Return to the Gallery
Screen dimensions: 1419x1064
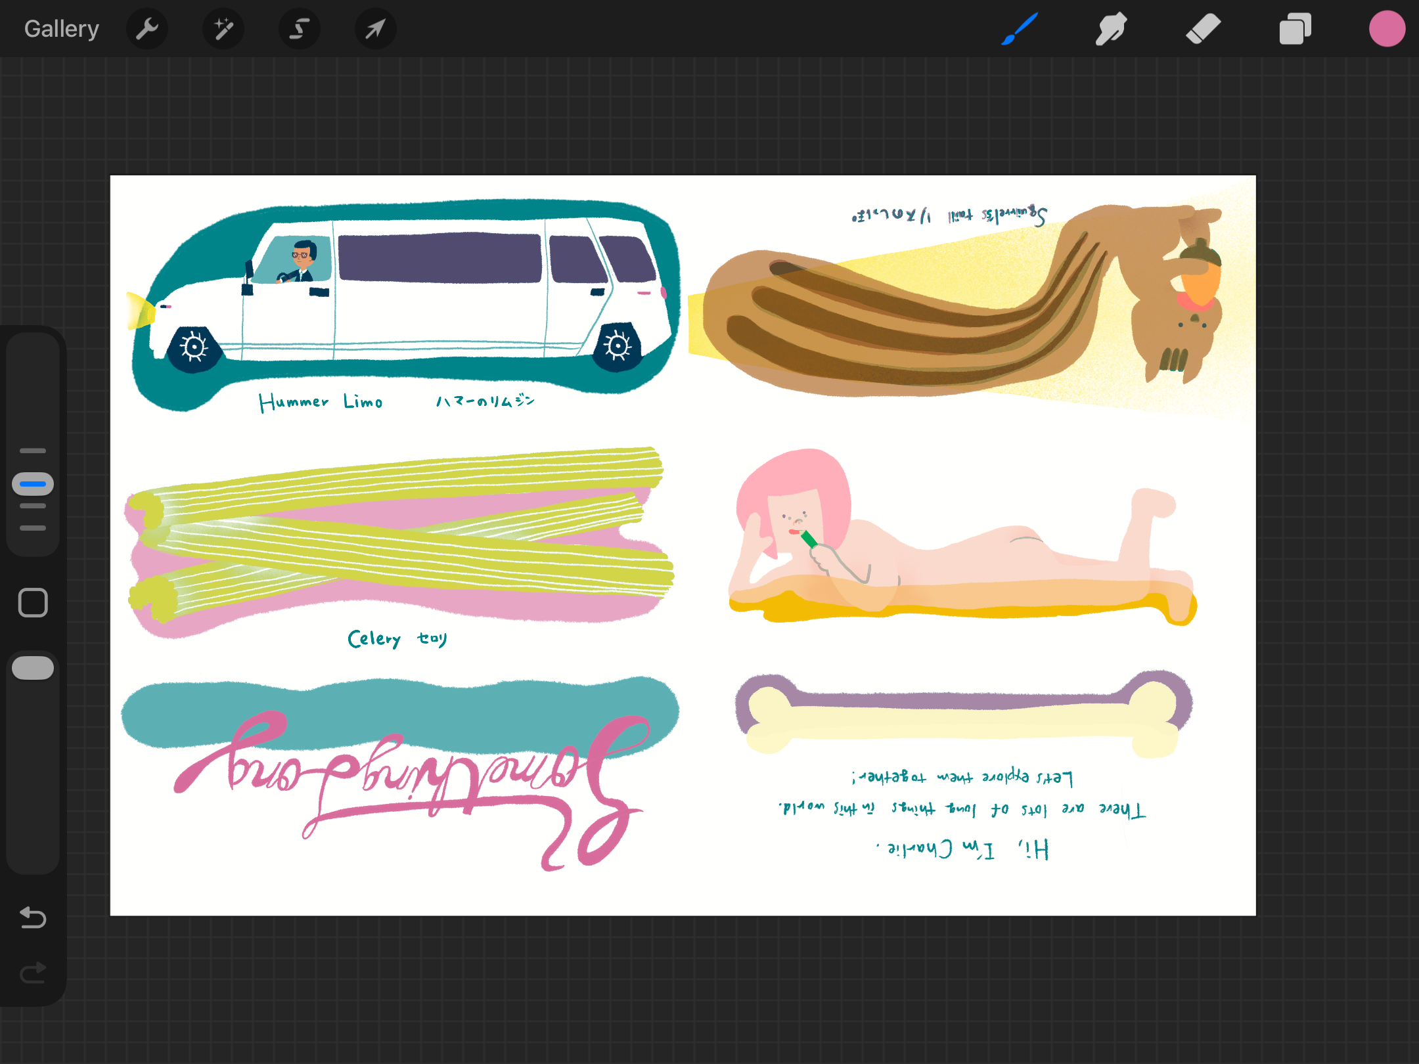61,28
